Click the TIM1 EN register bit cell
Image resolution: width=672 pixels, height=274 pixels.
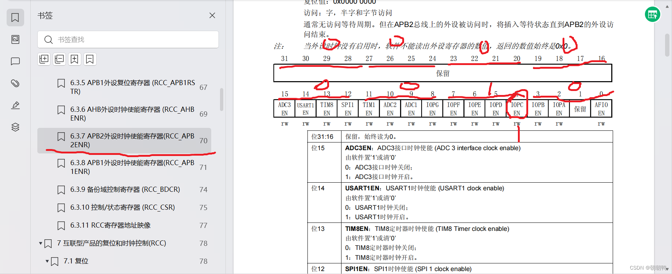click(x=369, y=109)
